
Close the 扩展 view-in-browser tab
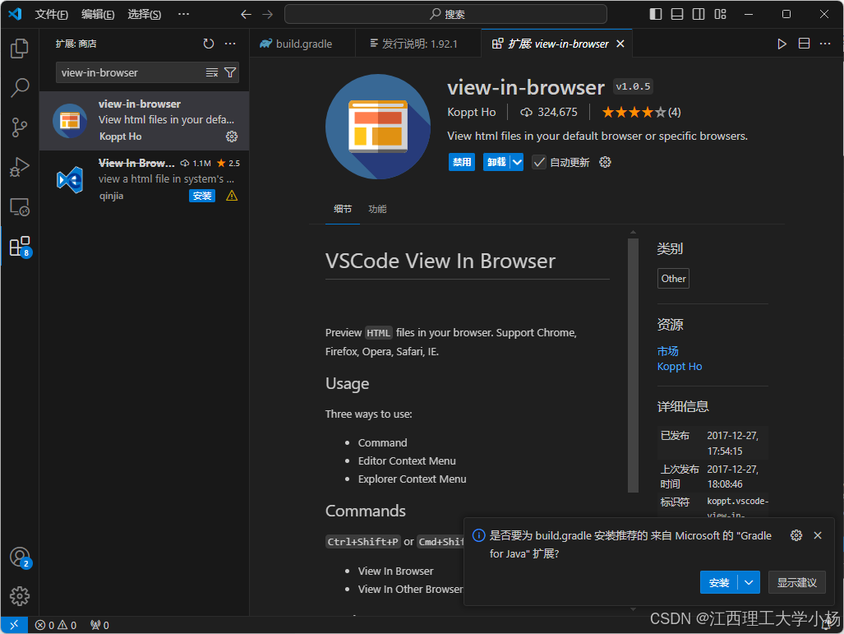point(620,44)
